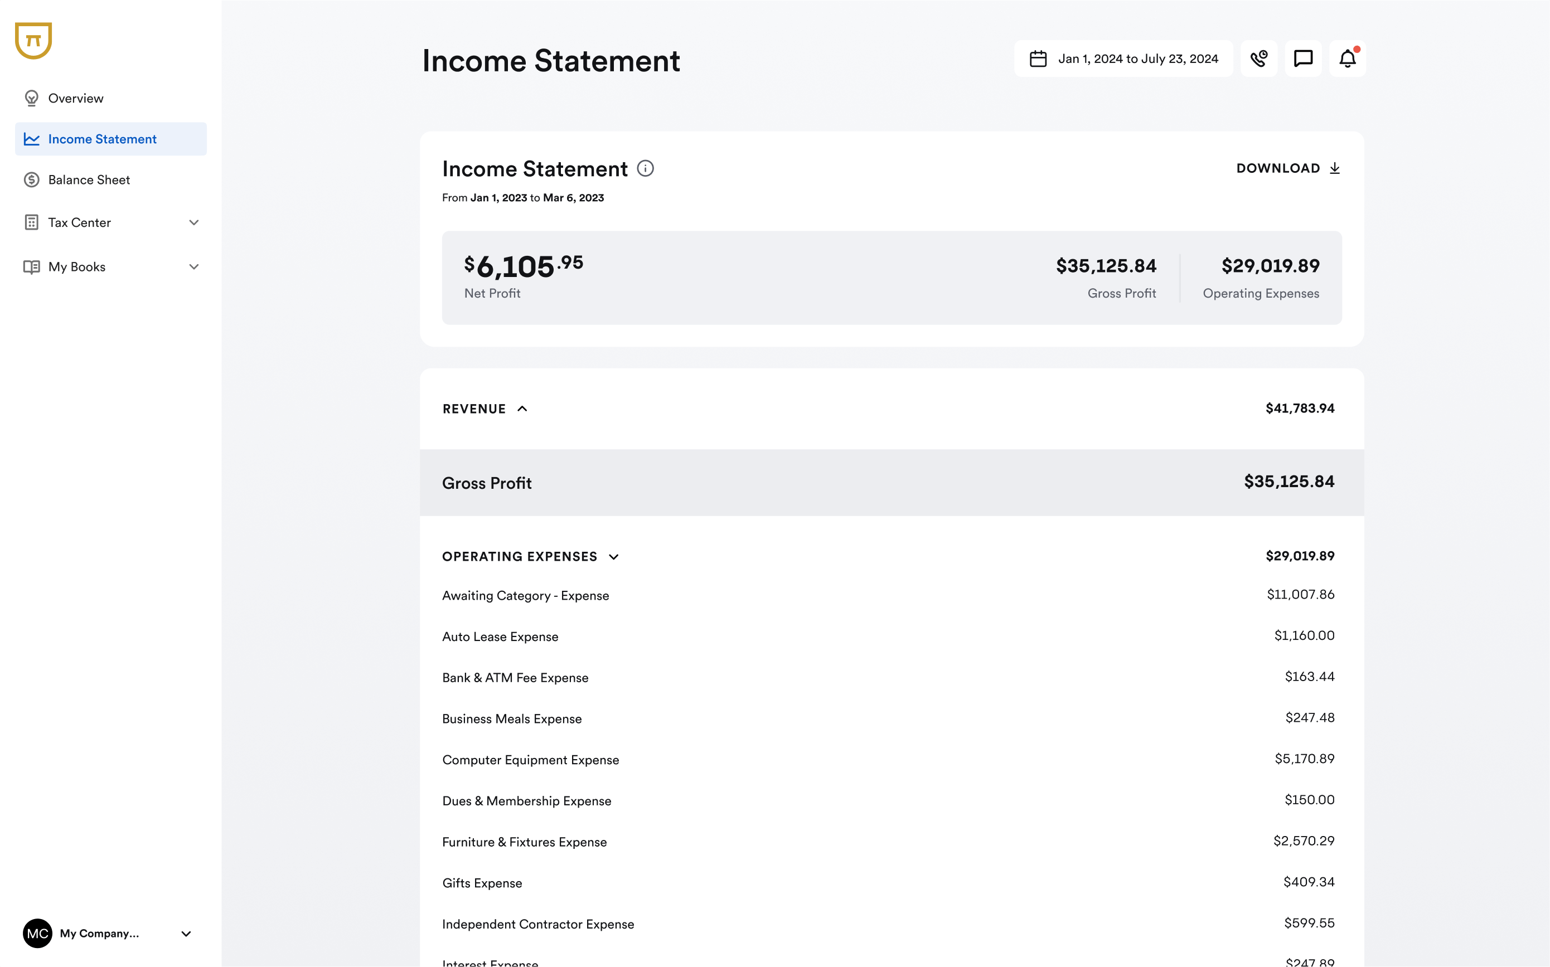Viewport: 1550px width, 967px height.
Task: Expand the Tax Center submenu
Action: coord(194,222)
